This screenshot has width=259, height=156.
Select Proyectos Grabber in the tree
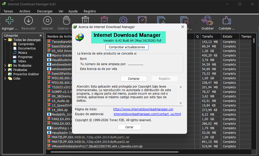pos(26,74)
